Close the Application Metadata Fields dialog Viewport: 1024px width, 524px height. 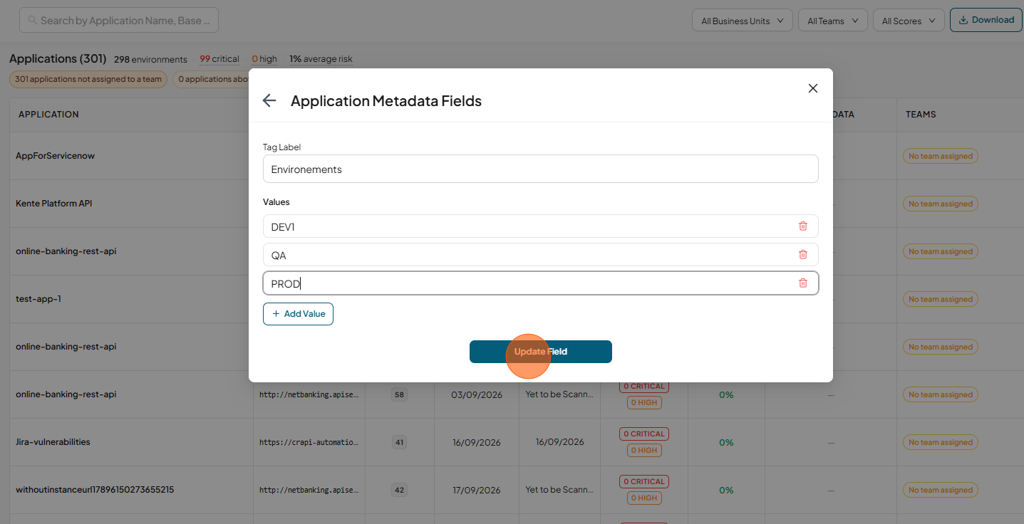pos(812,88)
